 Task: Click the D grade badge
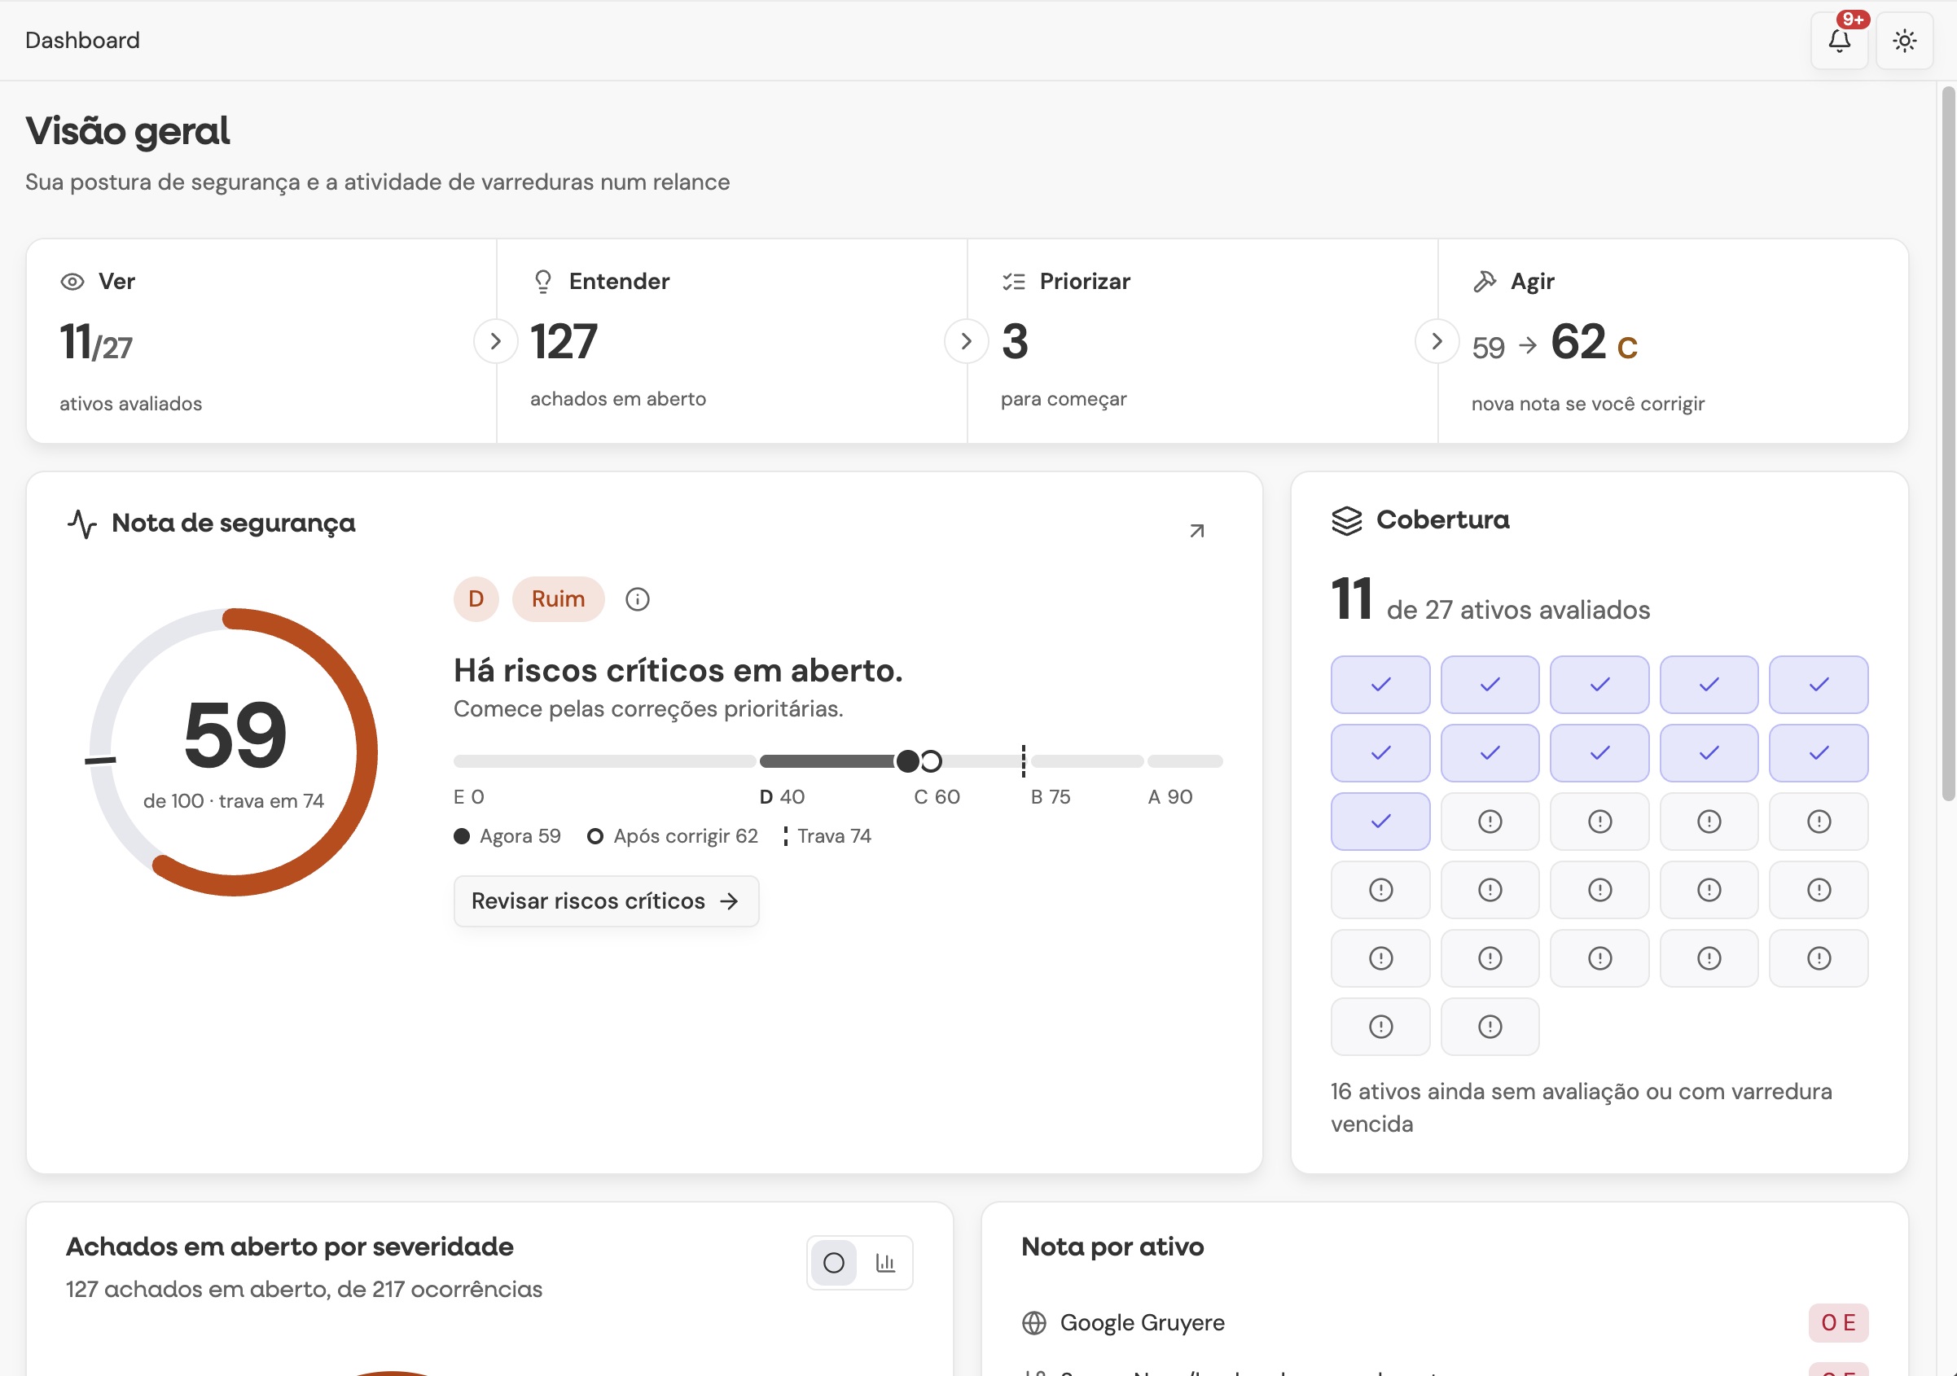476,599
